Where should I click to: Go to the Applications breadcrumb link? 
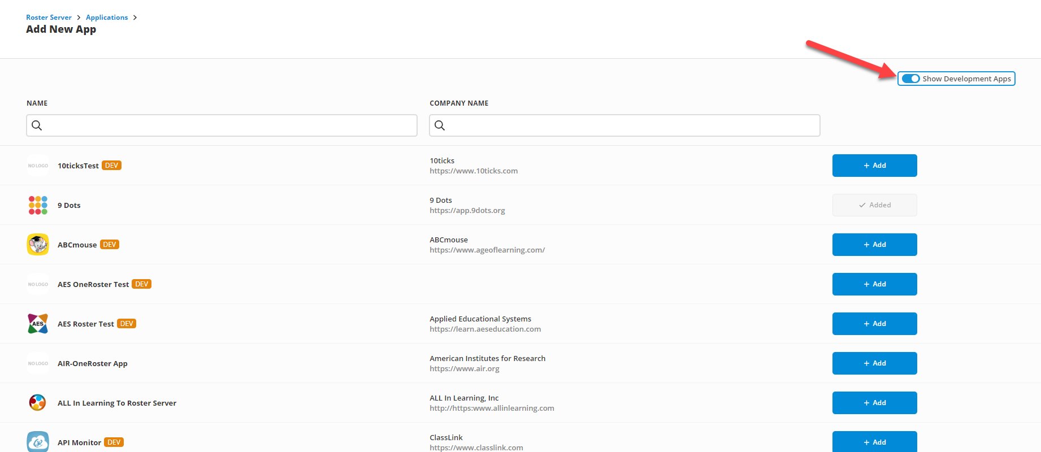[107, 18]
